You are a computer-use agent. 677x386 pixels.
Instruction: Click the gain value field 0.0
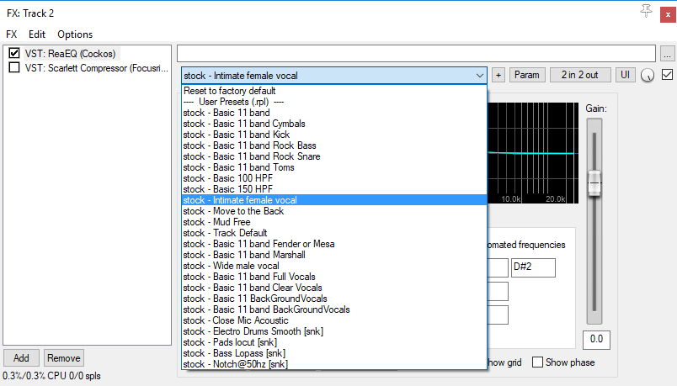point(596,340)
